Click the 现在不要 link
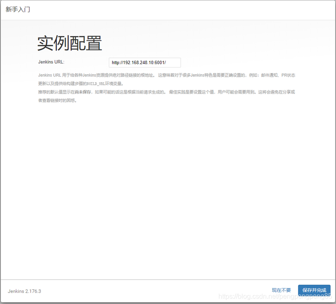 point(281,290)
